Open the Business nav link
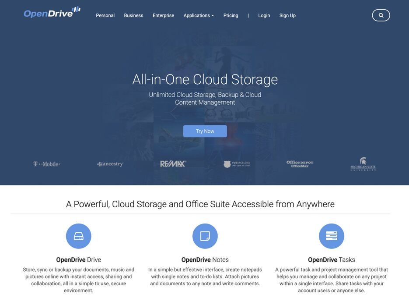 coord(133,15)
